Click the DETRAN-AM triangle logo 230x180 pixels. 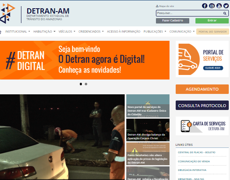tap(7, 14)
